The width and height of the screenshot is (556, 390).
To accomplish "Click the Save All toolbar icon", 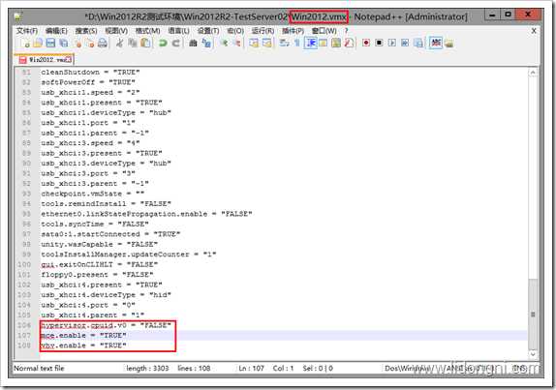I will coord(64,44).
